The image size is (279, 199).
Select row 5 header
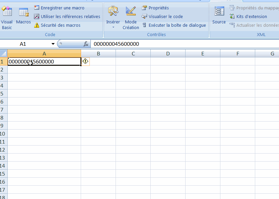coord(3,93)
